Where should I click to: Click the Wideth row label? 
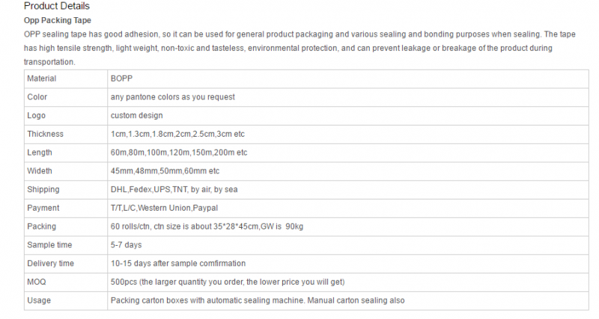[x=40, y=171]
